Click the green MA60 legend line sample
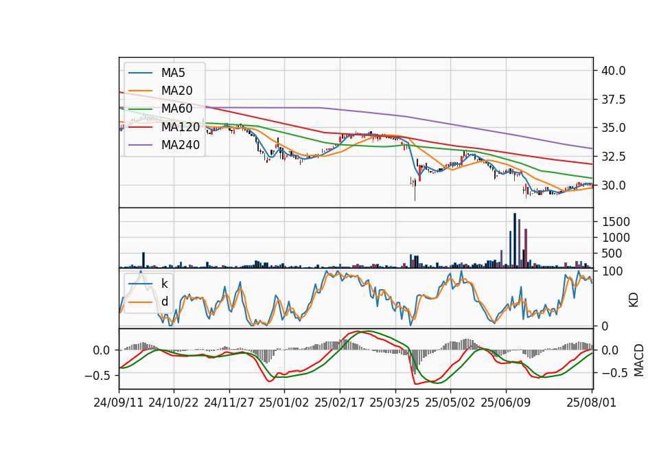Screen dimensions: 659x474 coord(140,109)
